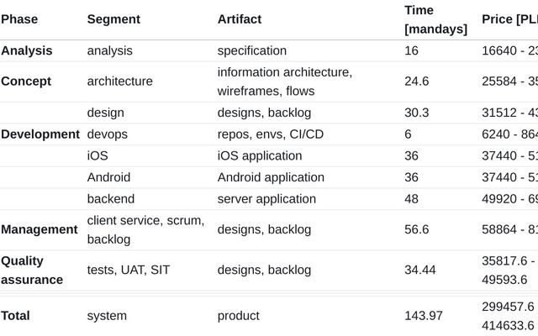Select the devops segment cell
The height and width of the screenshot is (336, 538).
coord(107,134)
